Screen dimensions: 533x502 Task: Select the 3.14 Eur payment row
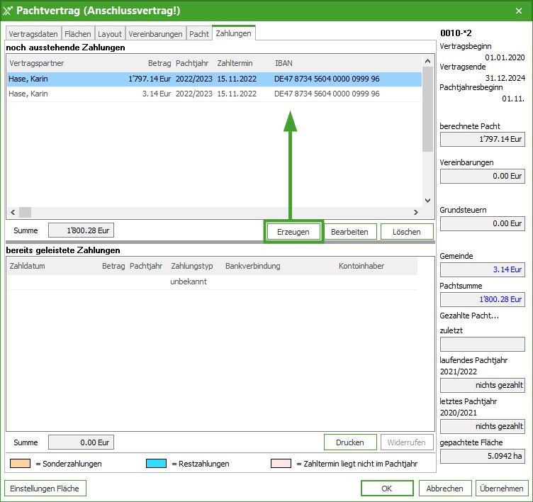point(213,94)
